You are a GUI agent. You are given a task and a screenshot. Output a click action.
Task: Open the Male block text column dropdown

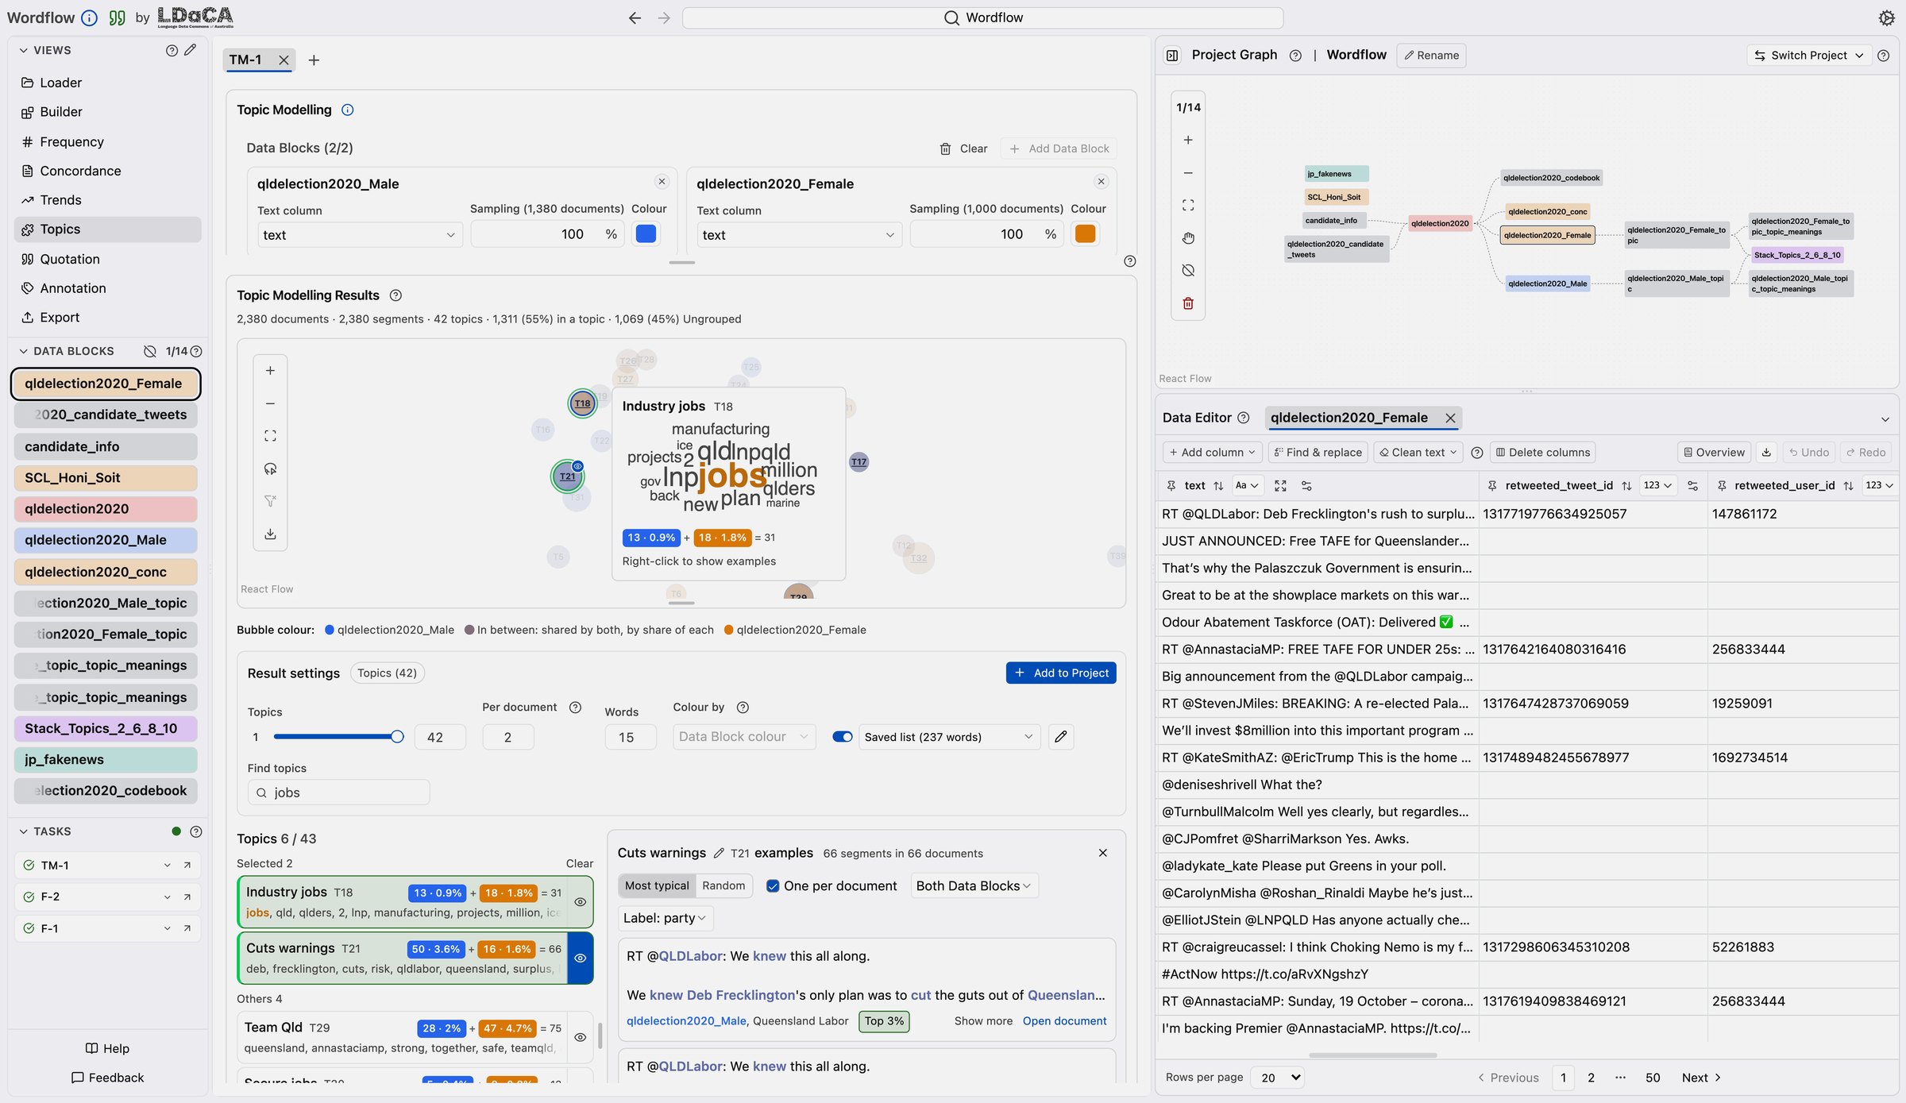[360, 235]
